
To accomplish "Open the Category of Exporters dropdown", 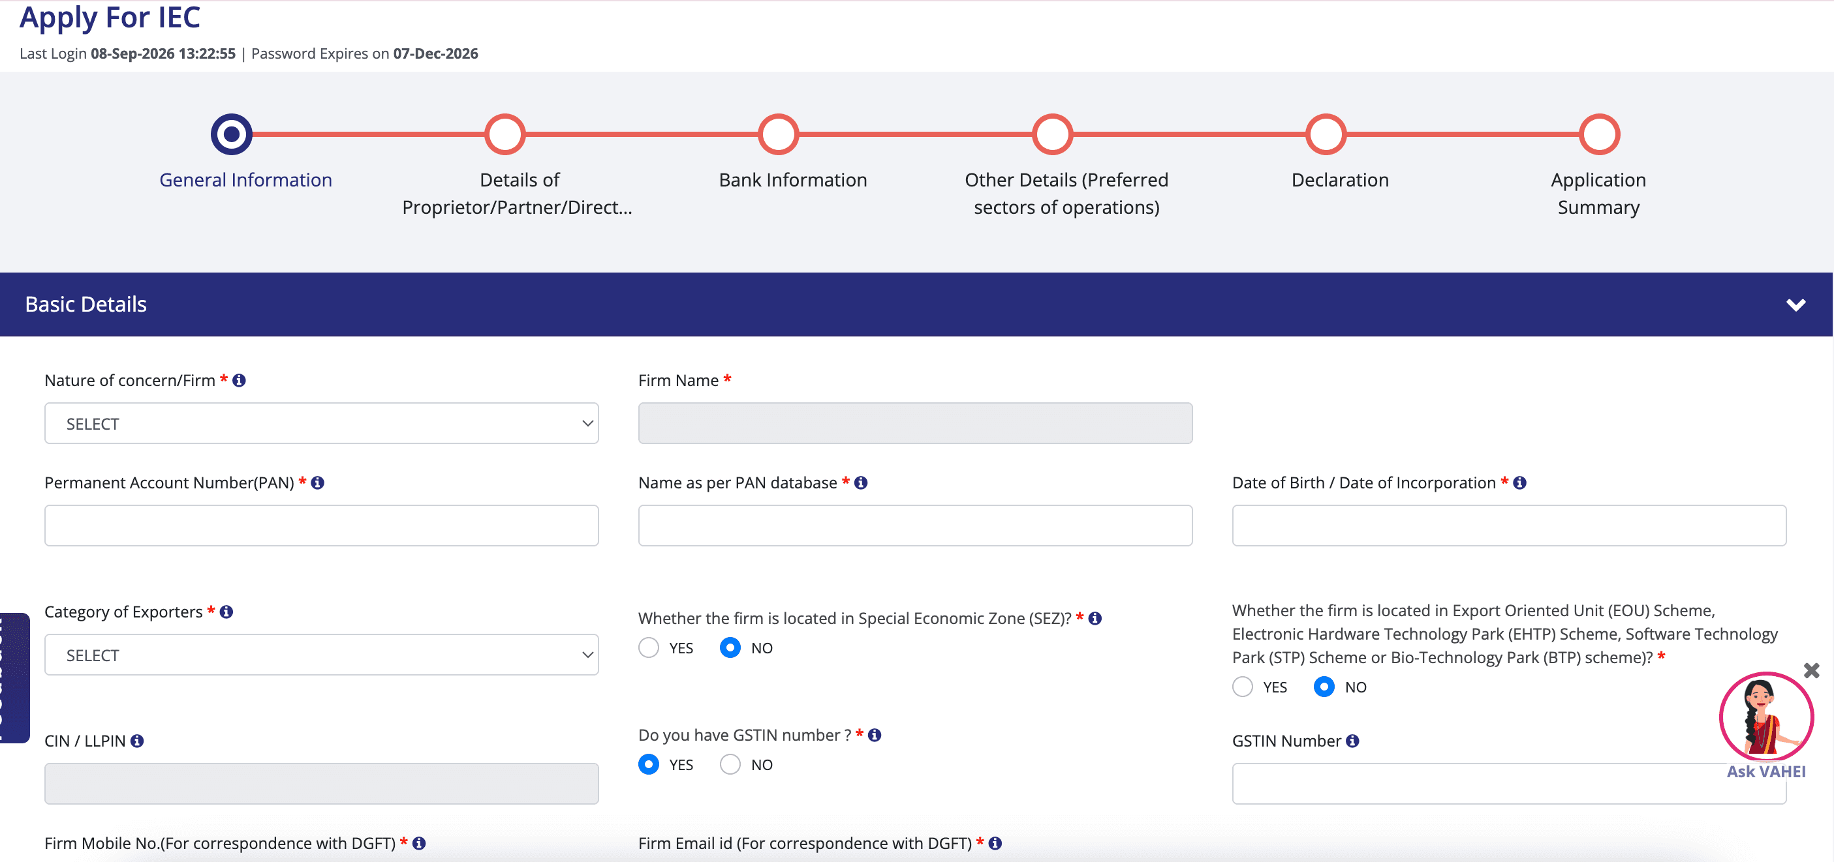I will point(322,655).
